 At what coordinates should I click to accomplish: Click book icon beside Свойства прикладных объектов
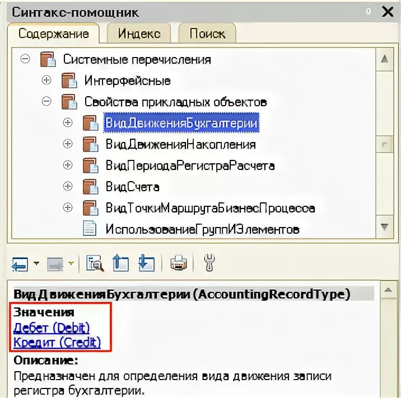click(x=69, y=102)
